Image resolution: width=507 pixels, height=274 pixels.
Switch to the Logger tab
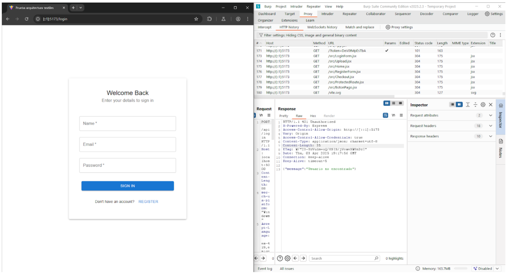473,14
